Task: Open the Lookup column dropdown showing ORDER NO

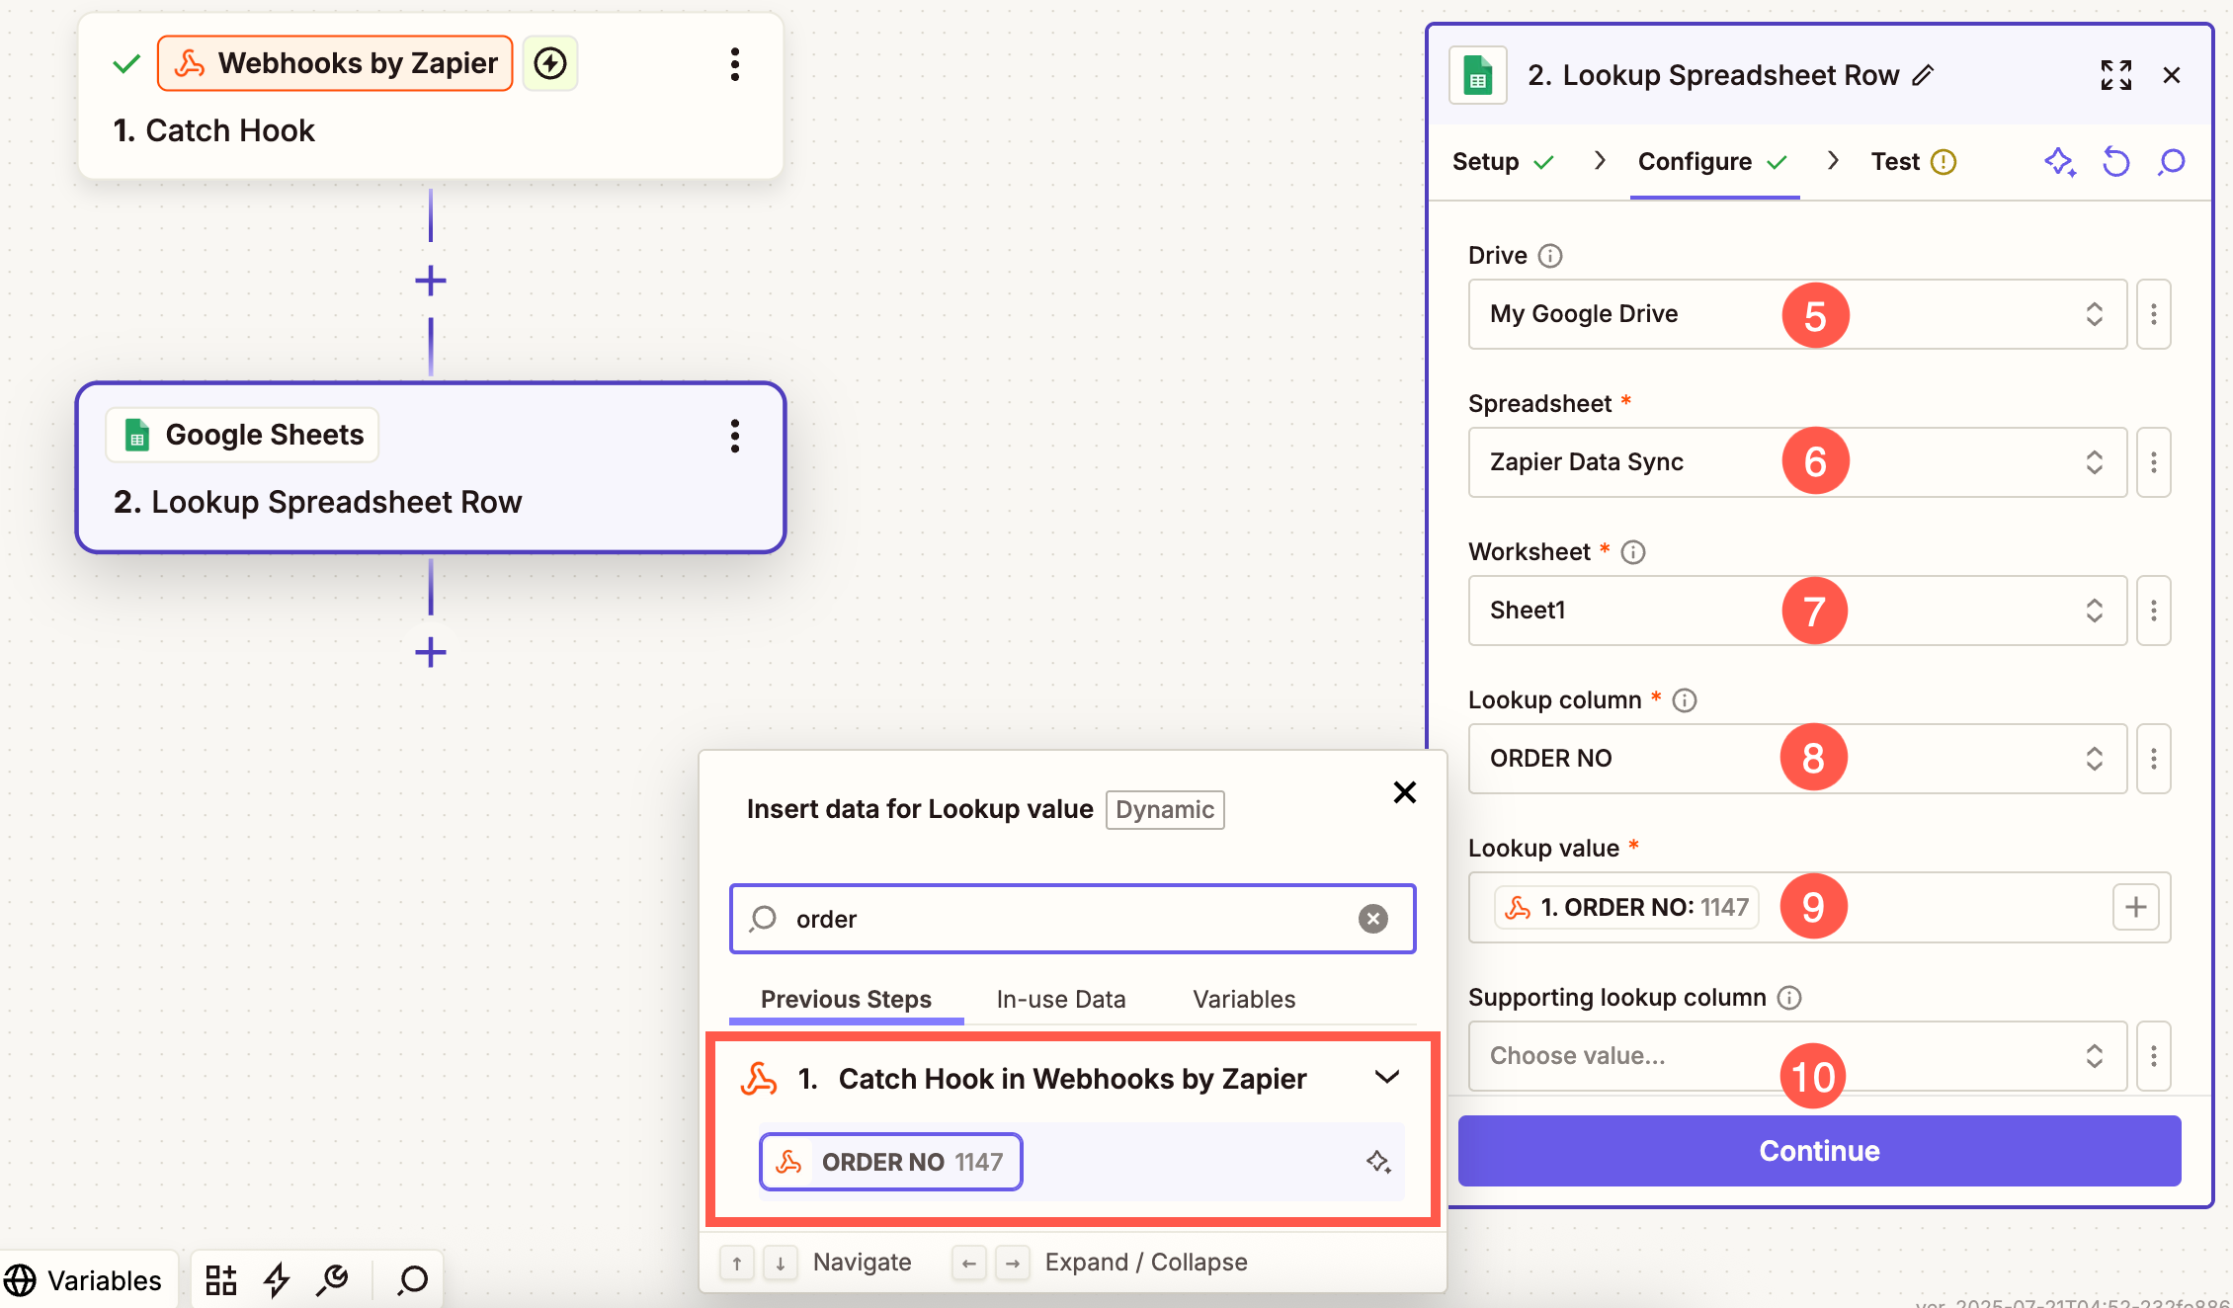Action: 1797,759
